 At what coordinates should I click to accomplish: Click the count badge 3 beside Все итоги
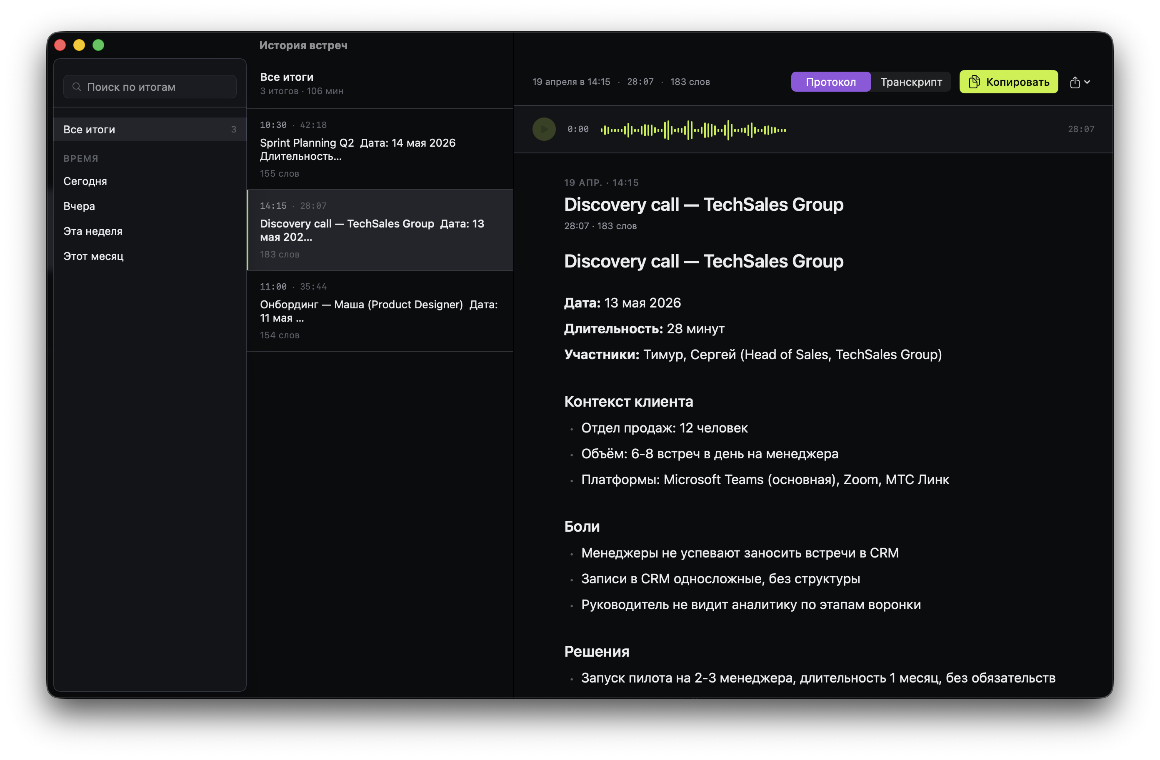233,129
